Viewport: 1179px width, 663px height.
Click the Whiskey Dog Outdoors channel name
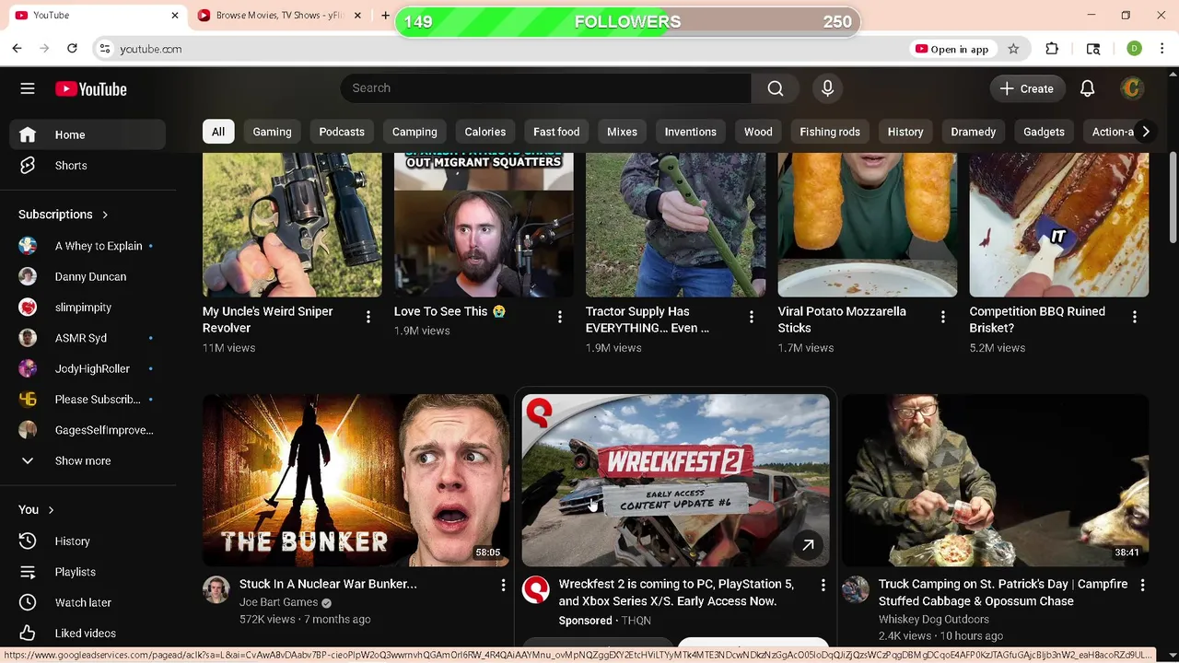click(x=934, y=620)
